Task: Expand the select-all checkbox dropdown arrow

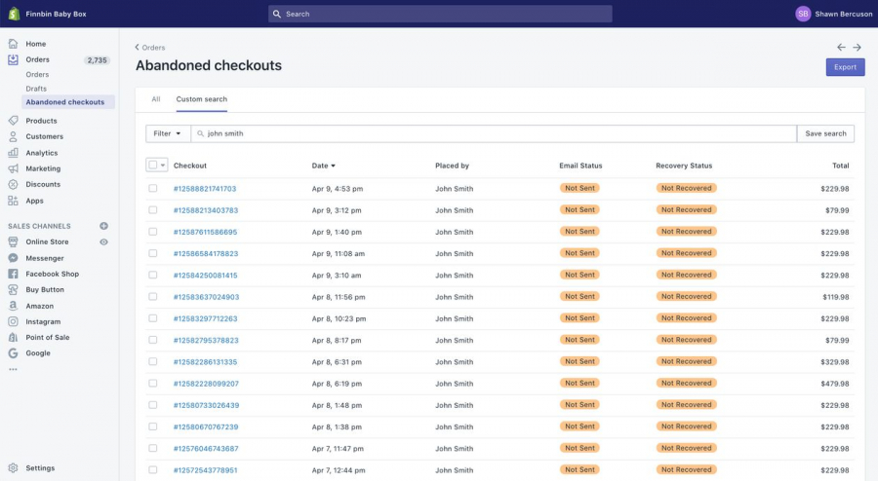Action: [x=163, y=166]
